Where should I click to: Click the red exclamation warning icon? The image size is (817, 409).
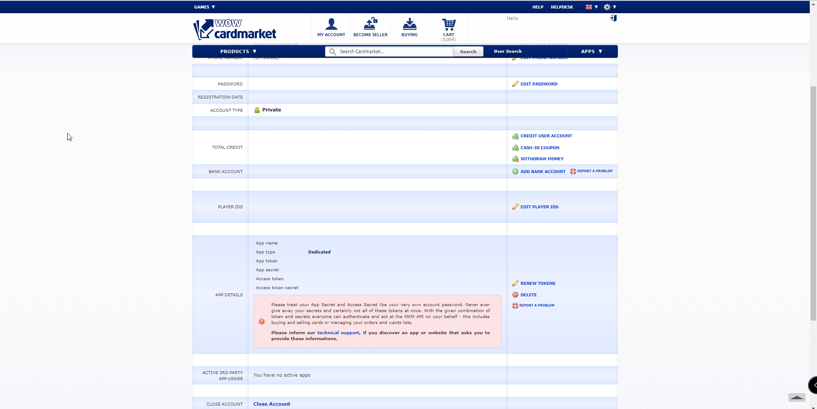pos(262,322)
